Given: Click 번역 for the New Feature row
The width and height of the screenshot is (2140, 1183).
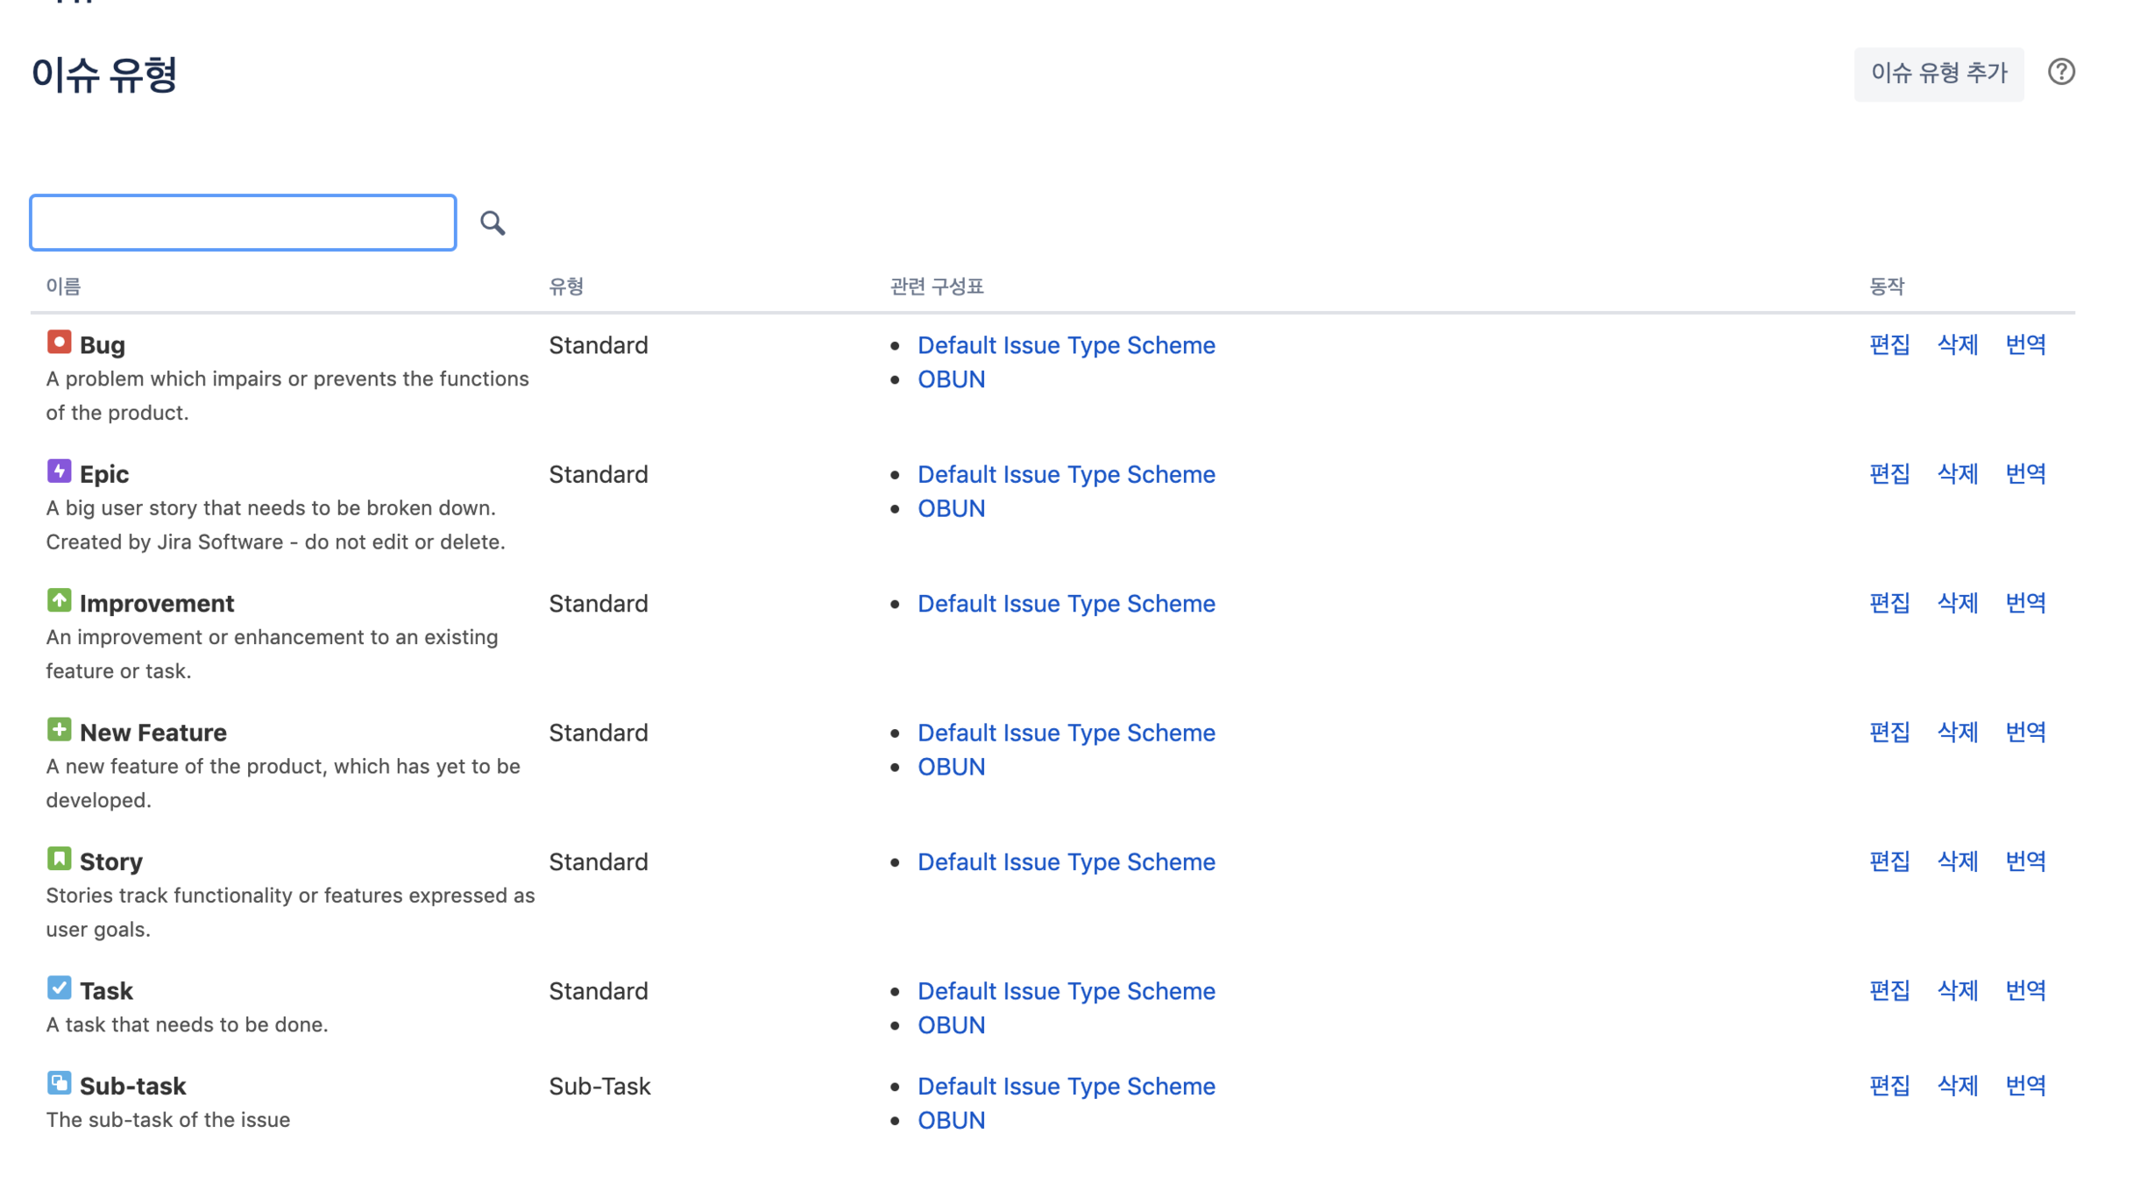Looking at the screenshot, I should click(x=2025, y=732).
